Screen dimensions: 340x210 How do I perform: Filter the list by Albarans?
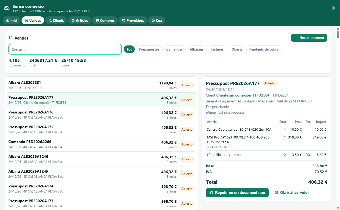(x=197, y=49)
